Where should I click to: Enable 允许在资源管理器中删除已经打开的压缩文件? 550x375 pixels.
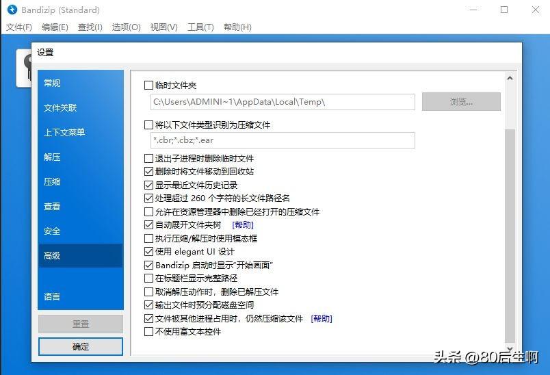(x=148, y=212)
